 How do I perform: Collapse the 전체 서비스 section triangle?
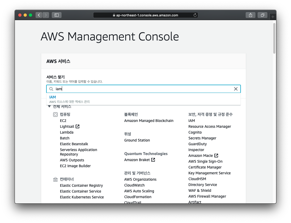pyautogui.click(x=49, y=106)
